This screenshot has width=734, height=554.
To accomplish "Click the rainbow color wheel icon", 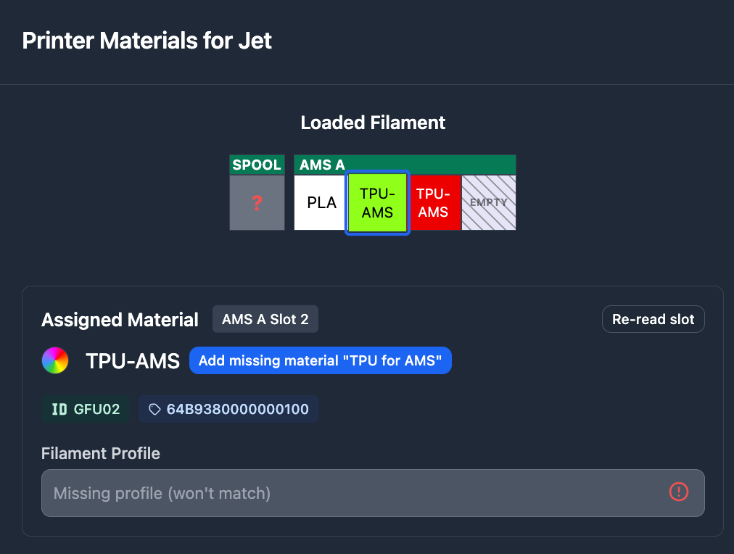I will click(x=55, y=360).
